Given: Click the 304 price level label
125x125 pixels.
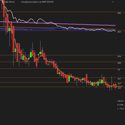Looking at the screenshot, I should coord(119,13).
